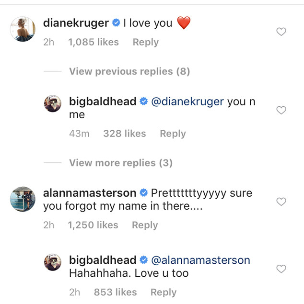
Task: Reply to alannamasterson's comment
Action: click(x=145, y=225)
